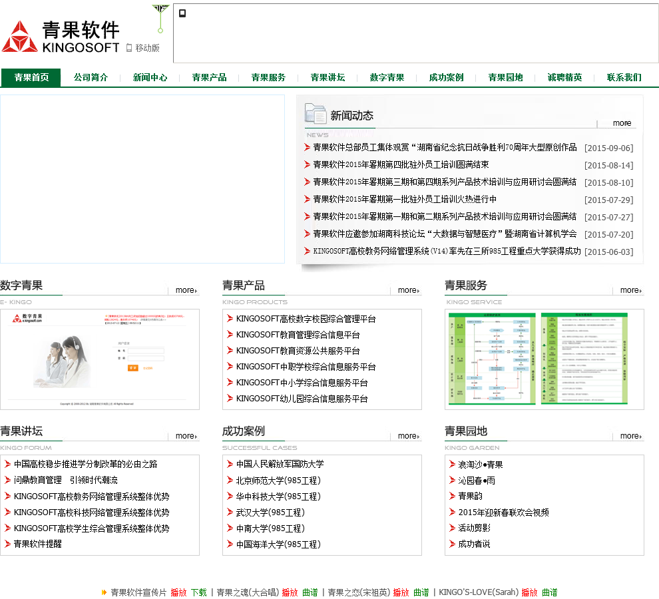Screen dimensions: 659x599
Task: Open case 北京师范大学(985工程)
Action: [279, 481]
